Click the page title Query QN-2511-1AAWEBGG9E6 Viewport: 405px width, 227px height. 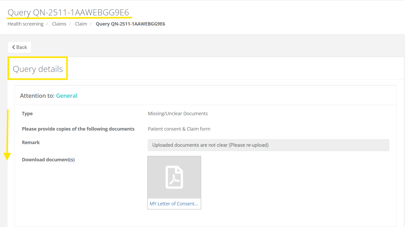[68, 13]
